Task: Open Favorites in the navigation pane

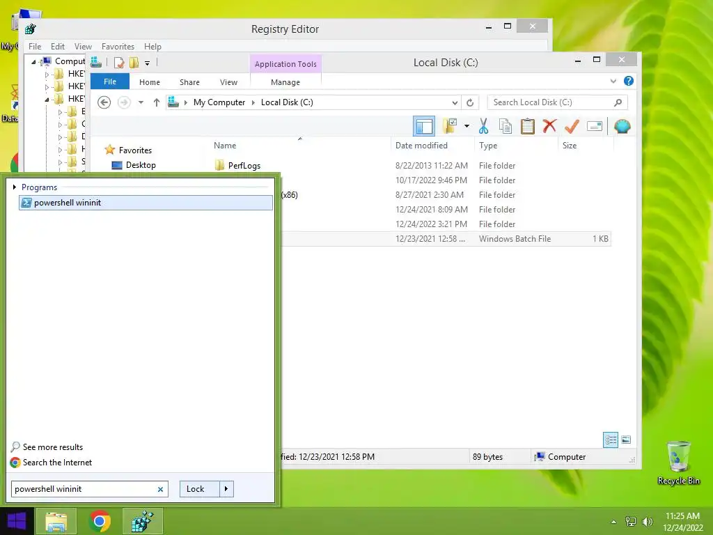Action: [x=135, y=150]
